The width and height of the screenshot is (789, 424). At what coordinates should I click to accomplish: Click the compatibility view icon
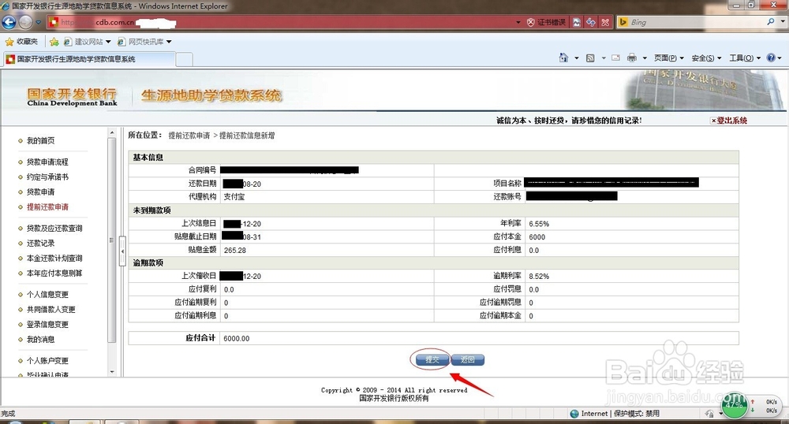tap(578, 22)
